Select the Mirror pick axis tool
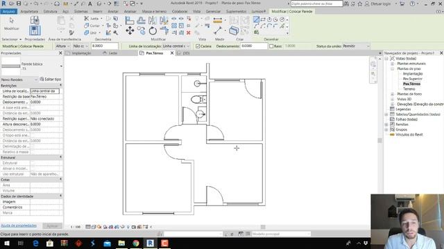Screen dimensions: 444x249 click(x=153, y=20)
